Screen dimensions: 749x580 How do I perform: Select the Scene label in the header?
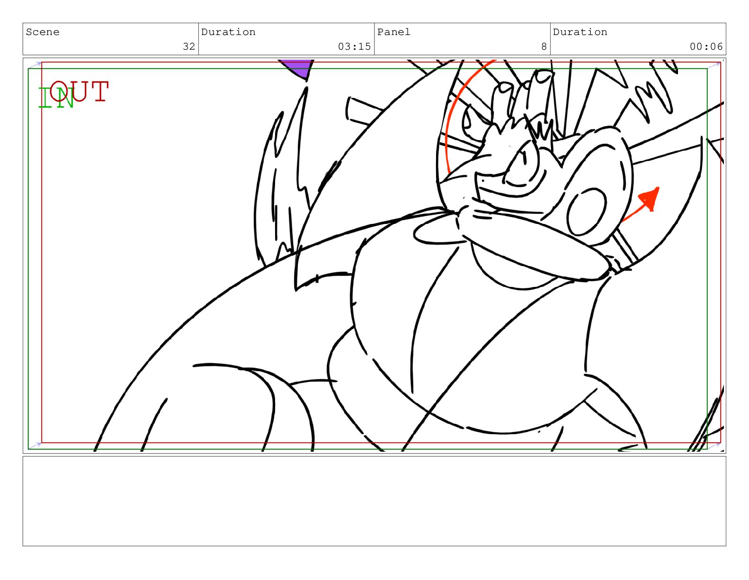click(43, 32)
